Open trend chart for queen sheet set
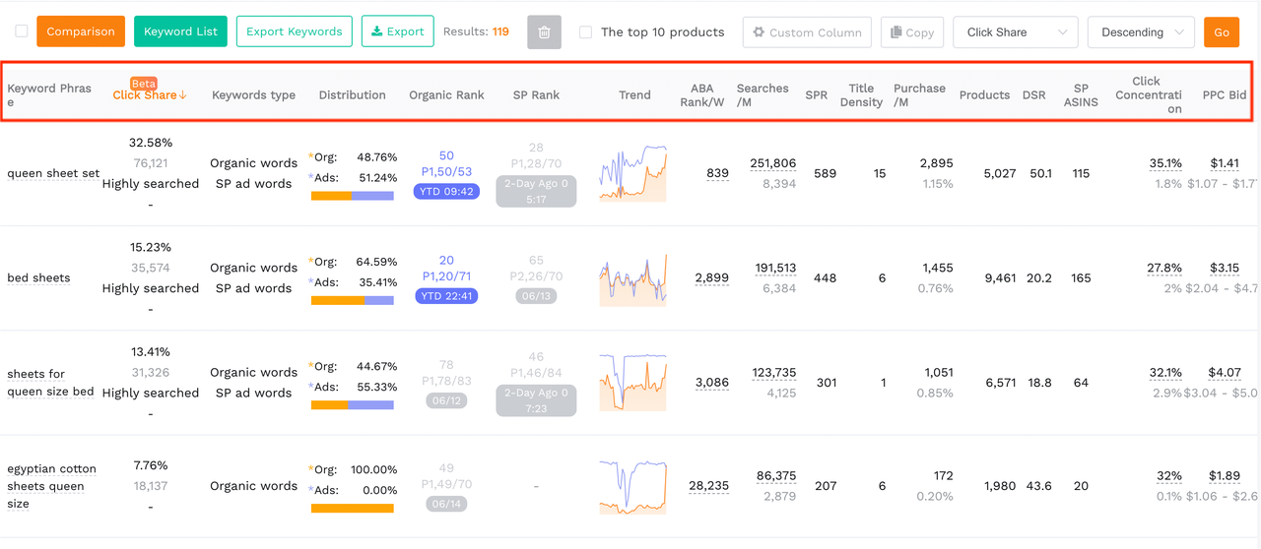 point(633,173)
